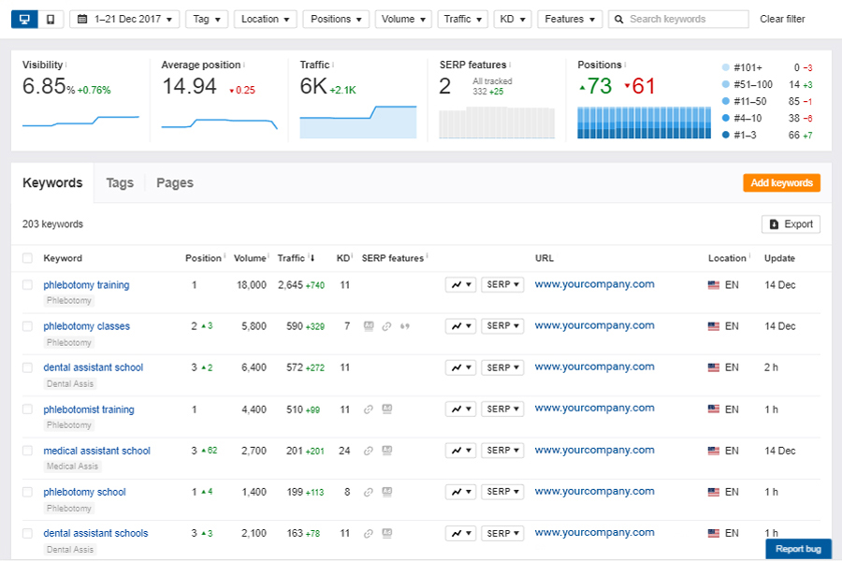
Task: Select all keywords with header checkbox
Action: click(x=27, y=259)
